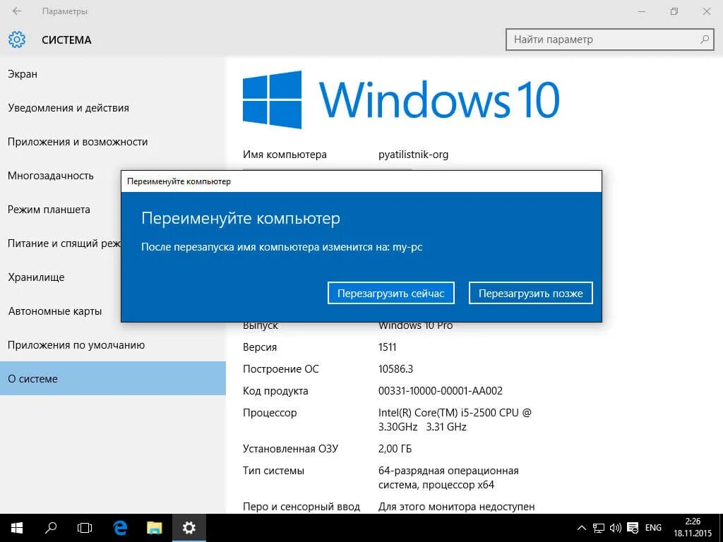Open Приложения по умолчанию section
This screenshot has width=723, height=542.
coord(113,344)
